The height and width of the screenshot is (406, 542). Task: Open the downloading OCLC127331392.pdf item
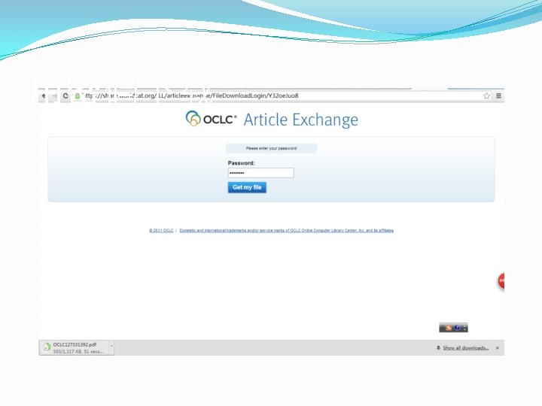[75, 347]
